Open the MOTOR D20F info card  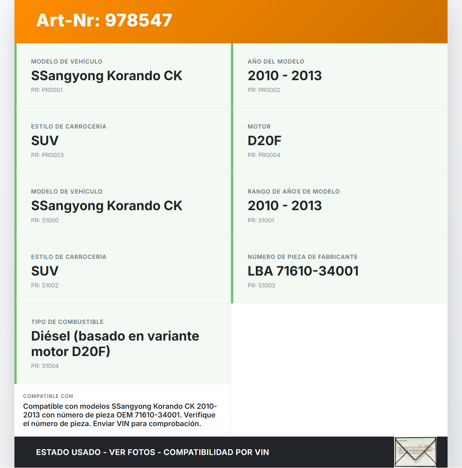click(339, 140)
